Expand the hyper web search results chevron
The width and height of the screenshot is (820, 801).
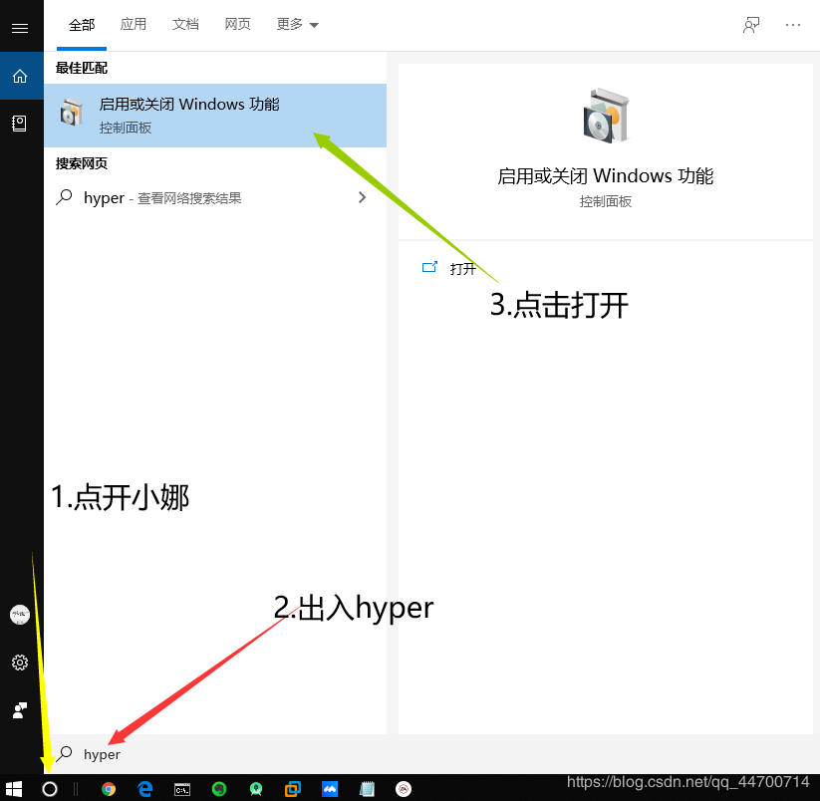click(362, 197)
